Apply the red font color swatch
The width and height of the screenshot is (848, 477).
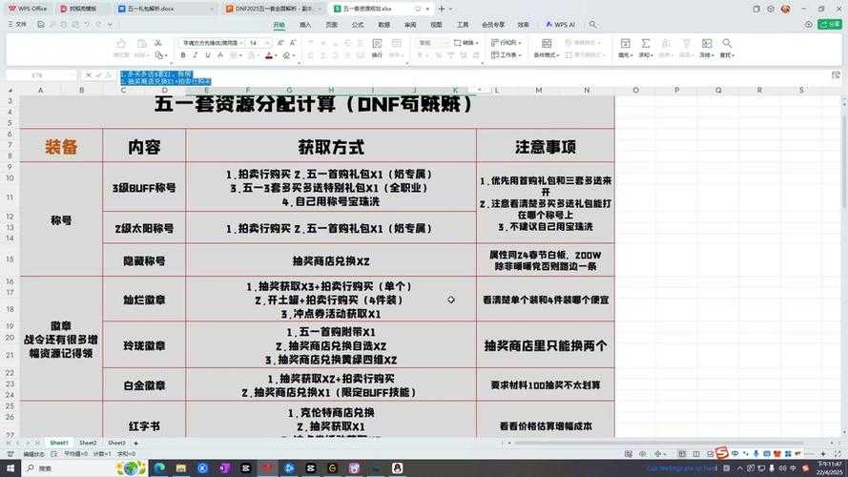pyautogui.click(x=269, y=55)
